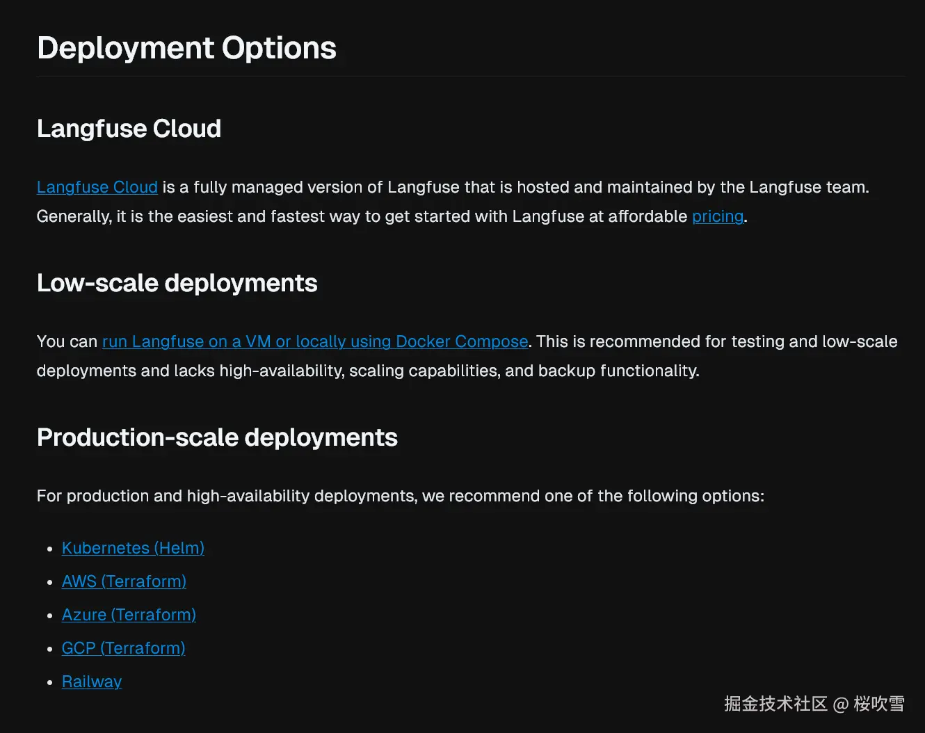Click the Langfuse Cloud section heading
Screen dimensions: 925x733
click(x=129, y=129)
